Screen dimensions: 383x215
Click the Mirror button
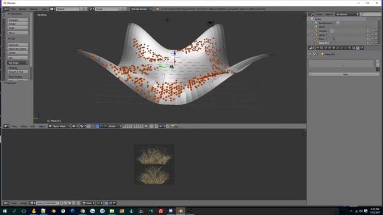tap(18, 33)
